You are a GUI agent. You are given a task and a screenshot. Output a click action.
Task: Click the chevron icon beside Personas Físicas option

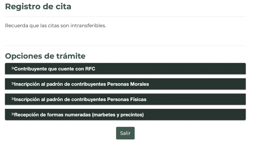pos(13,99)
